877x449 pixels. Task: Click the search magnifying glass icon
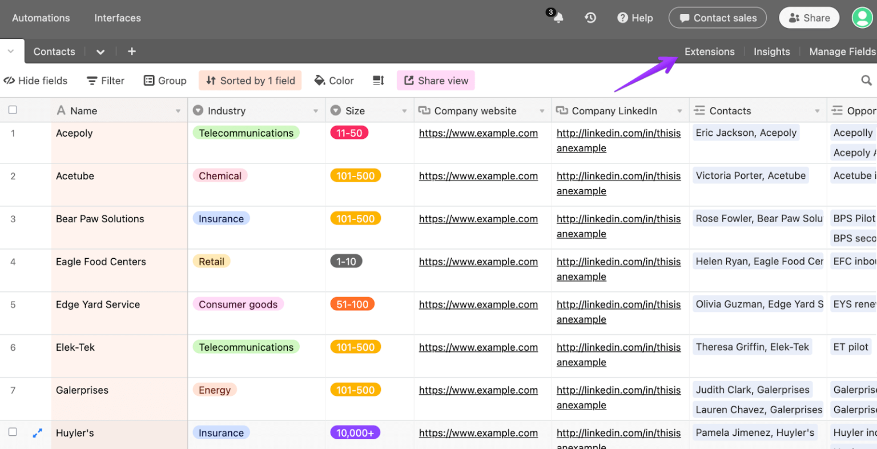[867, 80]
